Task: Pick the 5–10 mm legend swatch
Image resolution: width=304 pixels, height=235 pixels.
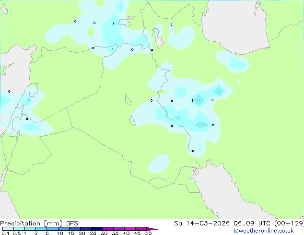Action: [x=52, y=229]
